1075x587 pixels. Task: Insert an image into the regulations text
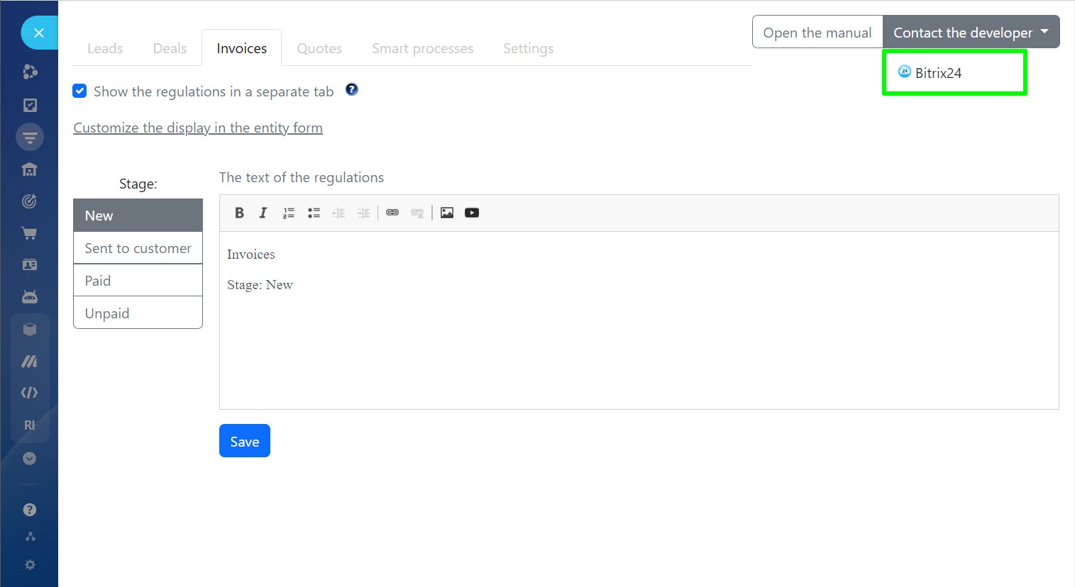coord(447,213)
